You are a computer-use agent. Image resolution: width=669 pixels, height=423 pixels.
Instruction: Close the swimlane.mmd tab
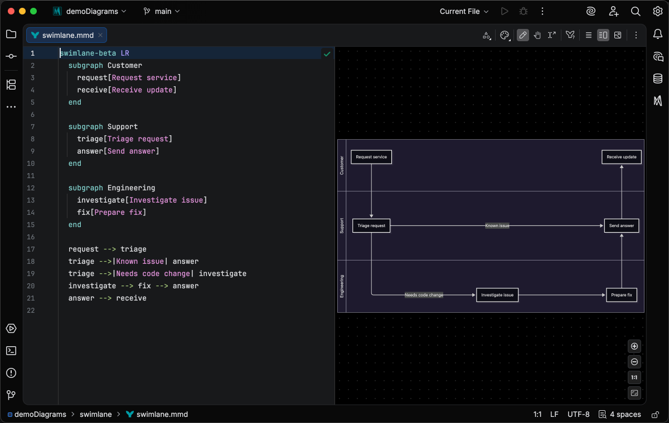(x=100, y=35)
